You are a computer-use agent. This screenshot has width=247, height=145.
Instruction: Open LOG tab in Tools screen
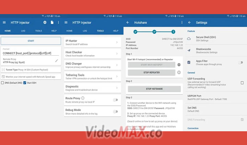(85, 31)
